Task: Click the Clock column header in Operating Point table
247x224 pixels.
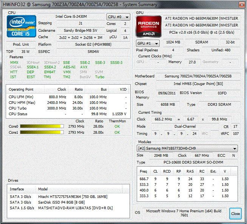Action: [x=56, y=90]
